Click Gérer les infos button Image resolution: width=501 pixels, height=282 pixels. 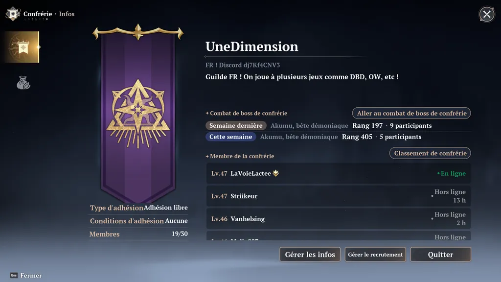pos(310,255)
